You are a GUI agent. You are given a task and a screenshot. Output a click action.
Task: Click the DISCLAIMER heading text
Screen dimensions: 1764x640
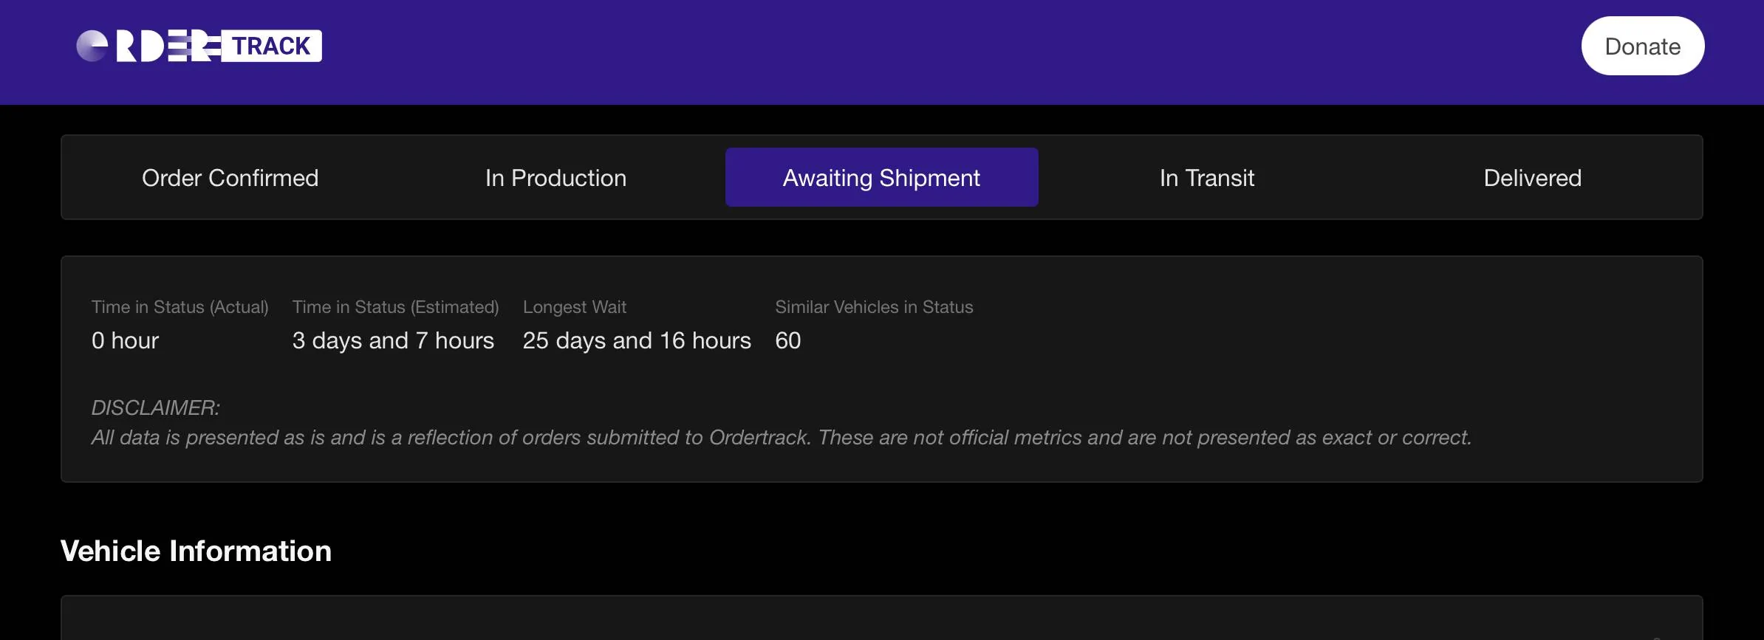point(155,407)
